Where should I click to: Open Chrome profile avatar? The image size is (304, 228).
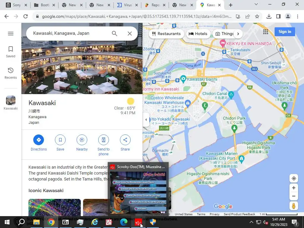(288, 17)
